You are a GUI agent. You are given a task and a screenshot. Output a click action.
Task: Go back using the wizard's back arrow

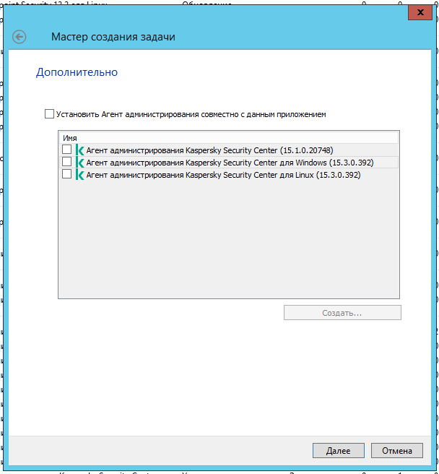coord(19,37)
